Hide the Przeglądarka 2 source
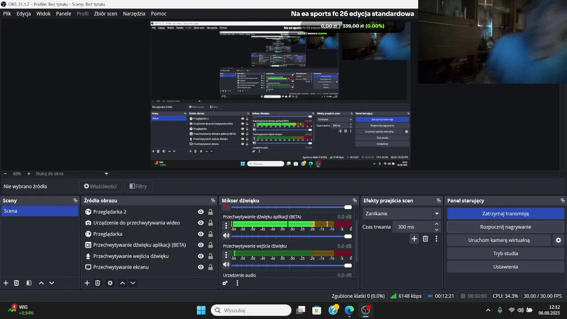Image resolution: width=567 pixels, height=319 pixels. 201,212
